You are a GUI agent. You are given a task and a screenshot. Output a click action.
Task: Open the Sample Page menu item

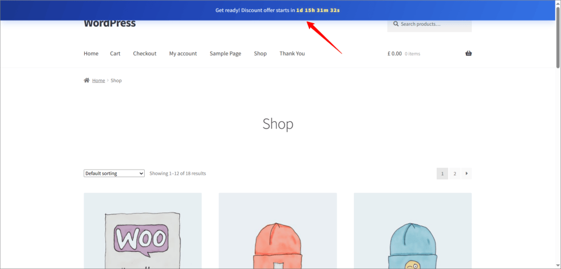226,54
